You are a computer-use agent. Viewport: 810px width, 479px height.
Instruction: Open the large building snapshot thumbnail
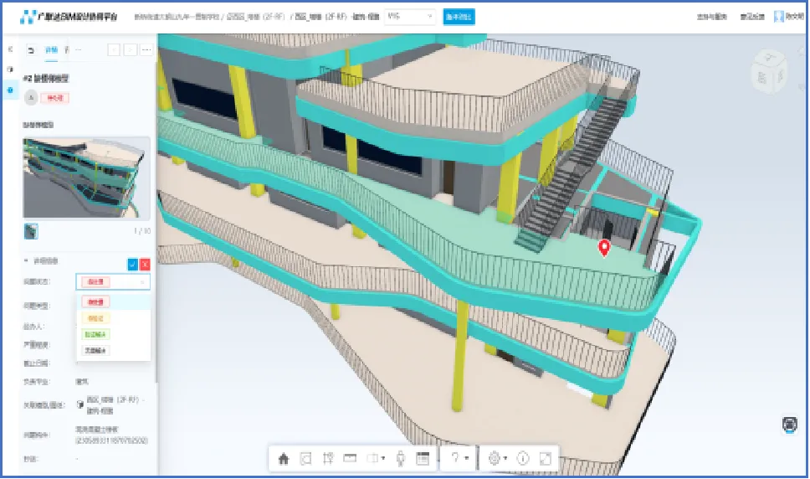86,178
